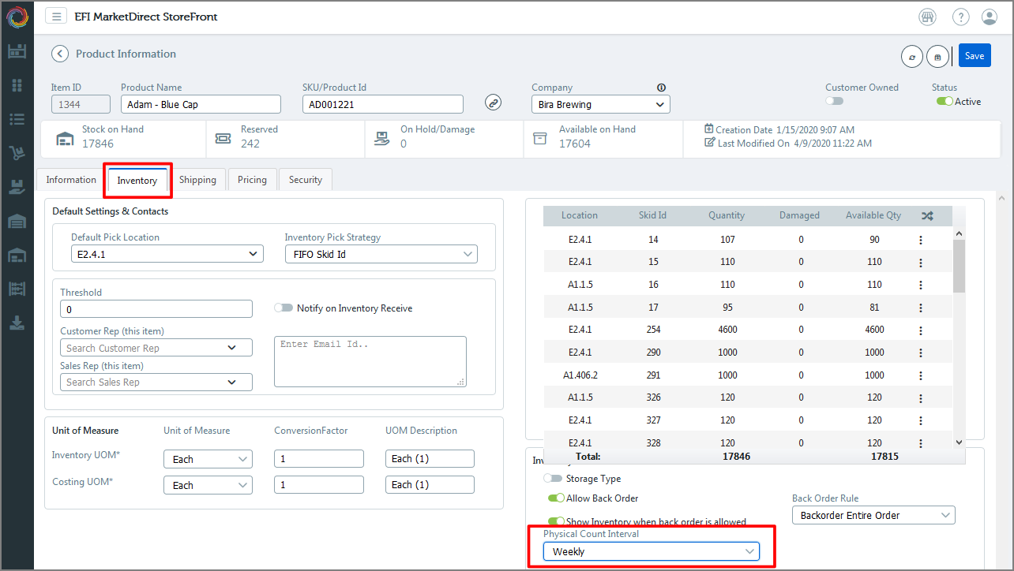Screen dimensions: 1014x571
Task: Open the inventory shelves sidebar icon
Action: tap(17, 51)
